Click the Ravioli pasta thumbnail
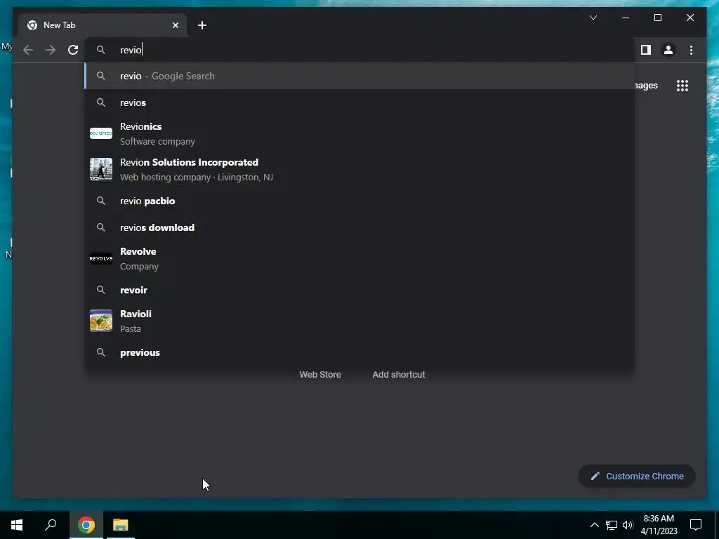 click(x=101, y=321)
